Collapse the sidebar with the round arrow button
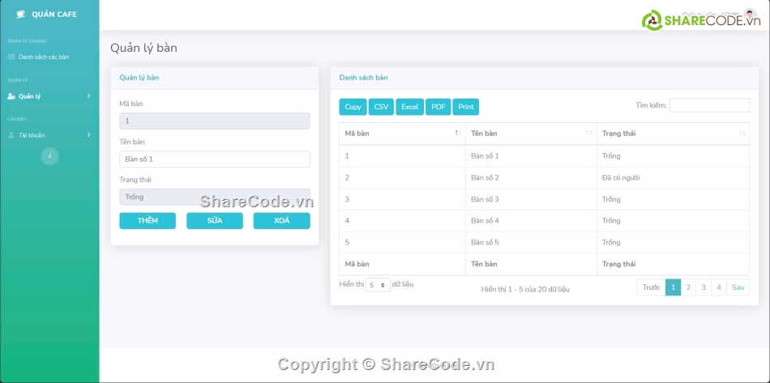 coord(49,156)
